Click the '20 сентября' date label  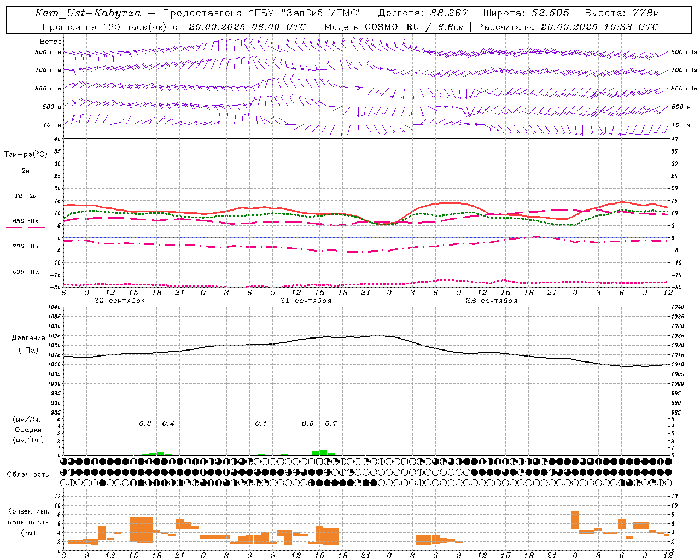point(120,301)
